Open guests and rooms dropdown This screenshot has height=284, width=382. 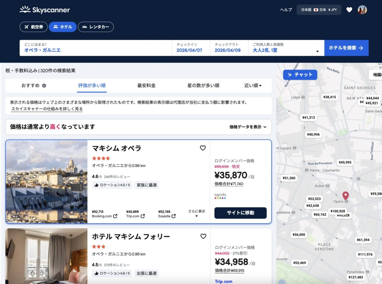(x=286, y=48)
